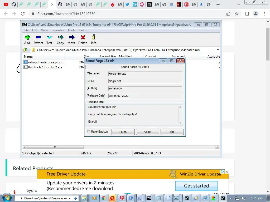Click the Name column header

click(44, 56)
